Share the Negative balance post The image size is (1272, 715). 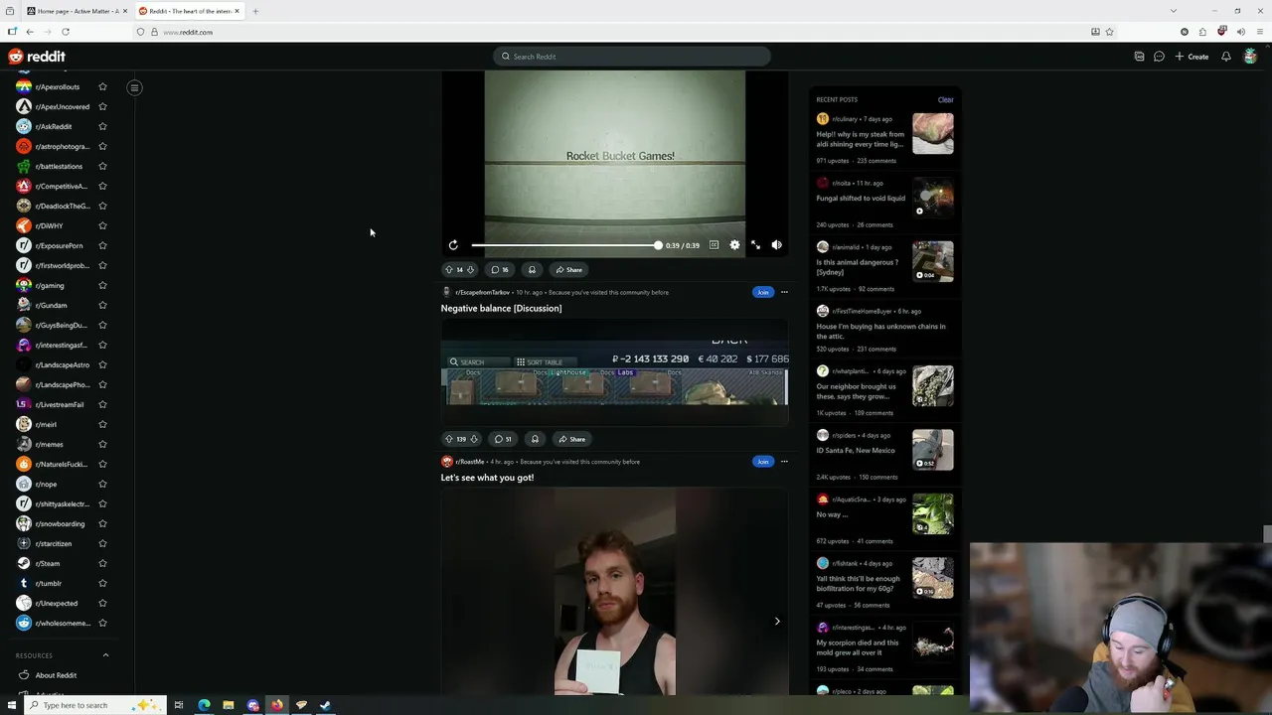571,439
